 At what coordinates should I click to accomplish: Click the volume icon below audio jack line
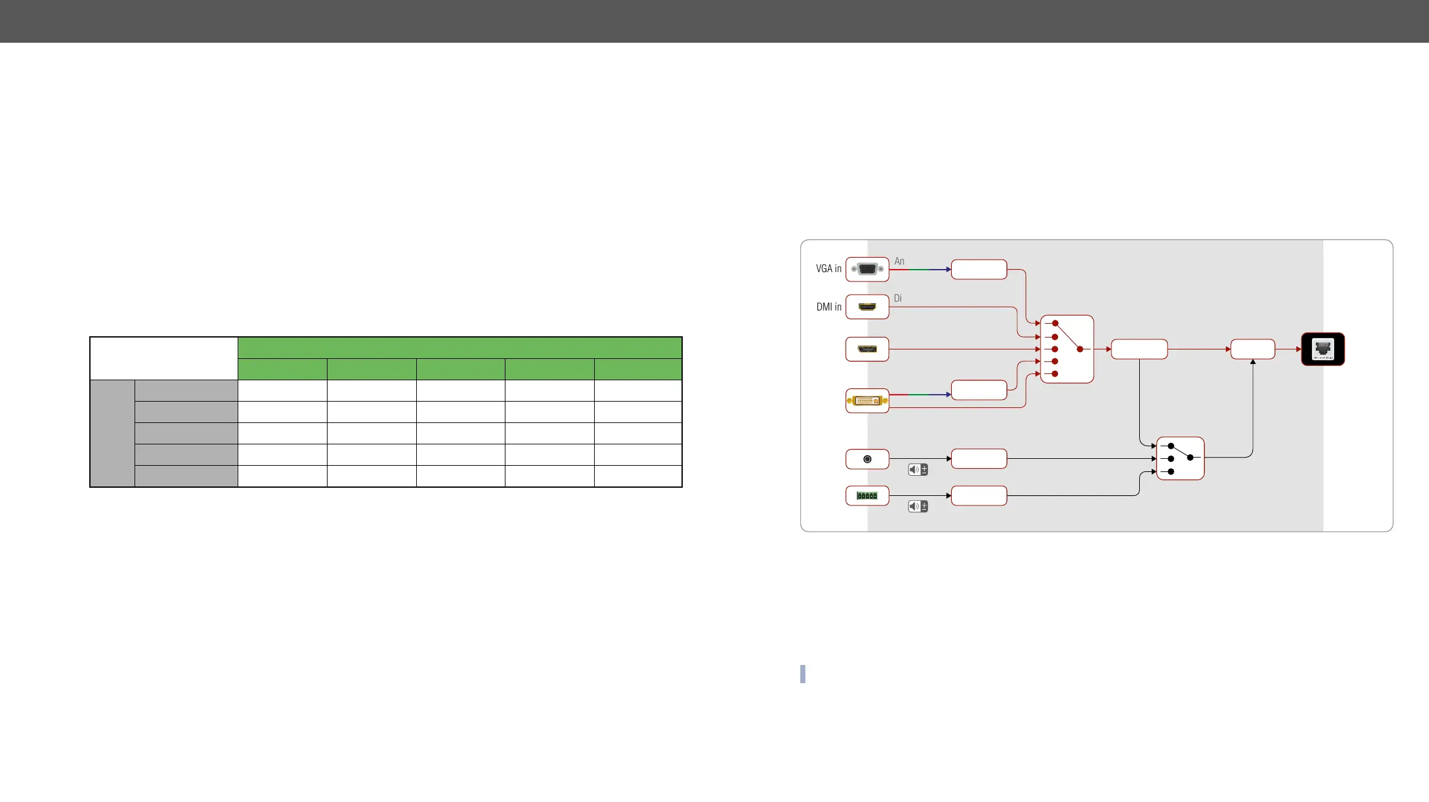point(918,470)
